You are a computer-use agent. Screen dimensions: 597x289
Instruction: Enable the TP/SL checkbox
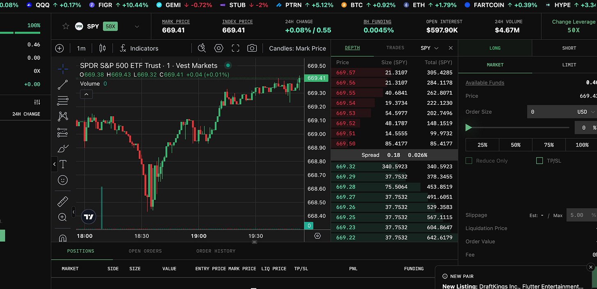(x=540, y=160)
